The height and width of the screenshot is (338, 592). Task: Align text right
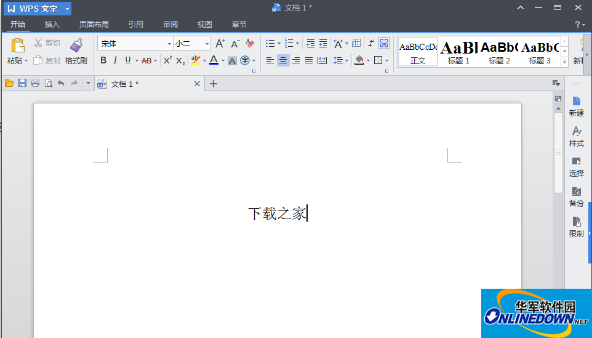[x=296, y=60]
